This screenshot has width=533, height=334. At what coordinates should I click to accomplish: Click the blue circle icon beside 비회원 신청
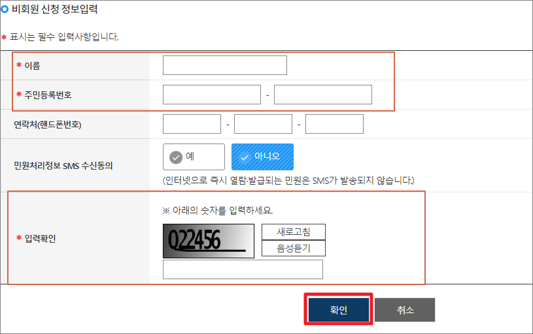point(5,9)
